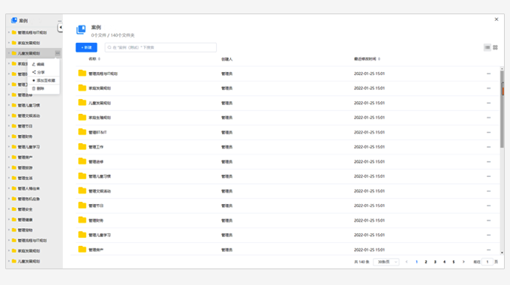Click the sidebar header ellipsis icon

(x=59, y=21)
